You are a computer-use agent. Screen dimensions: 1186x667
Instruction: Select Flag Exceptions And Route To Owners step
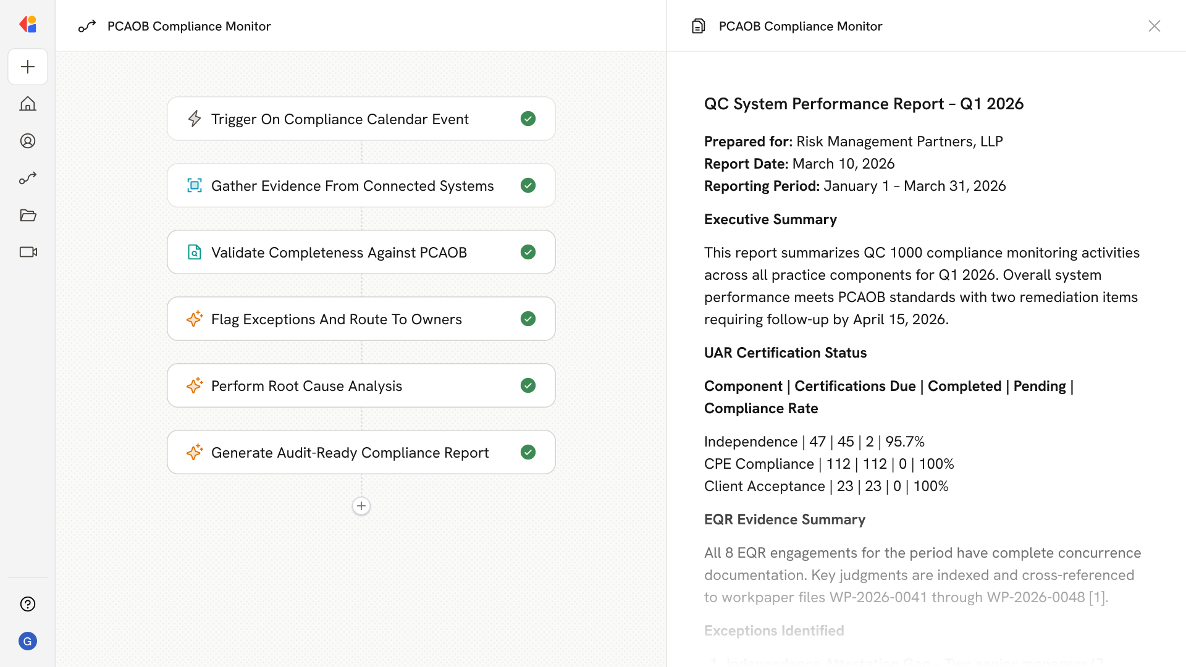(336, 319)
